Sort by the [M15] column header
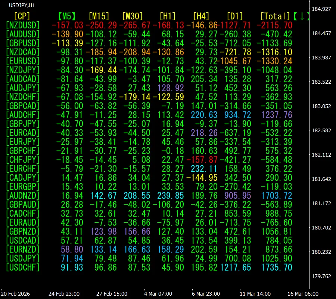336x299 pixels. 99,16
